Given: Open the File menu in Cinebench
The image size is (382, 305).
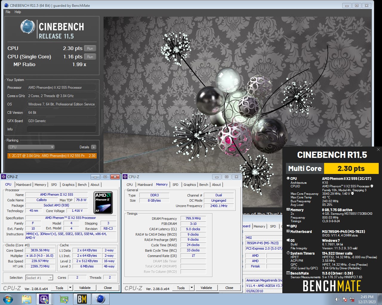Looking at the screenshot, I should pyautogui.click(x=8, y=12).
